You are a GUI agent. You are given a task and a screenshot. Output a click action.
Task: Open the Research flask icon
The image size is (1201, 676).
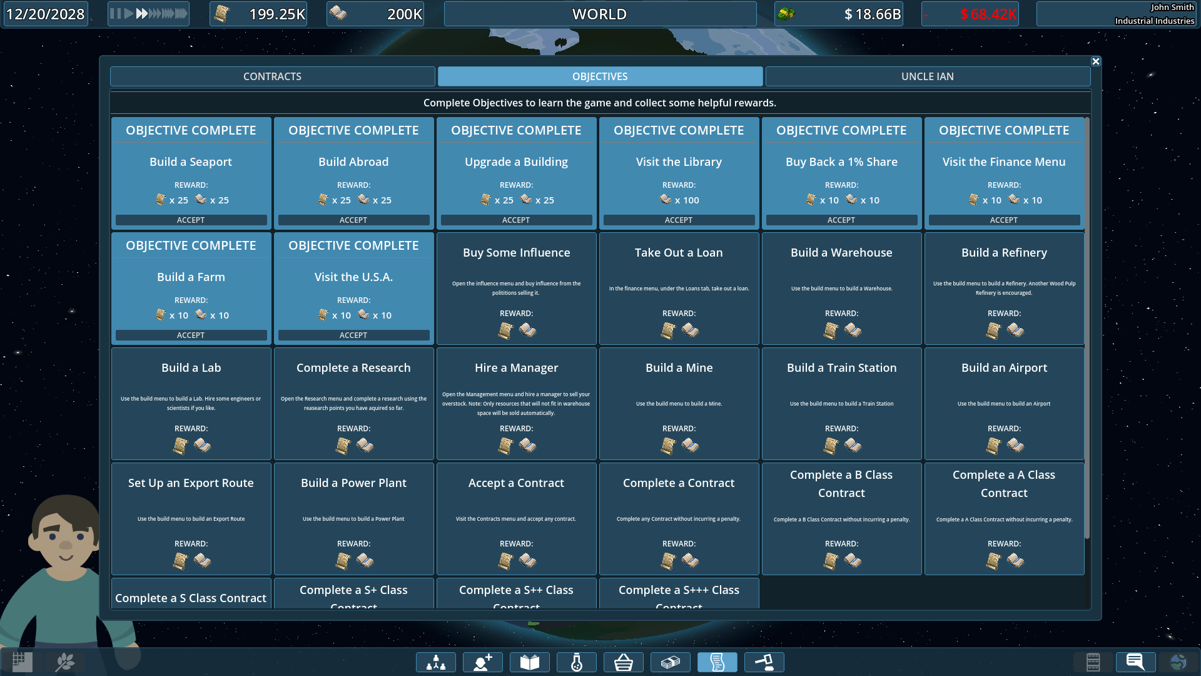coord(577,662)
